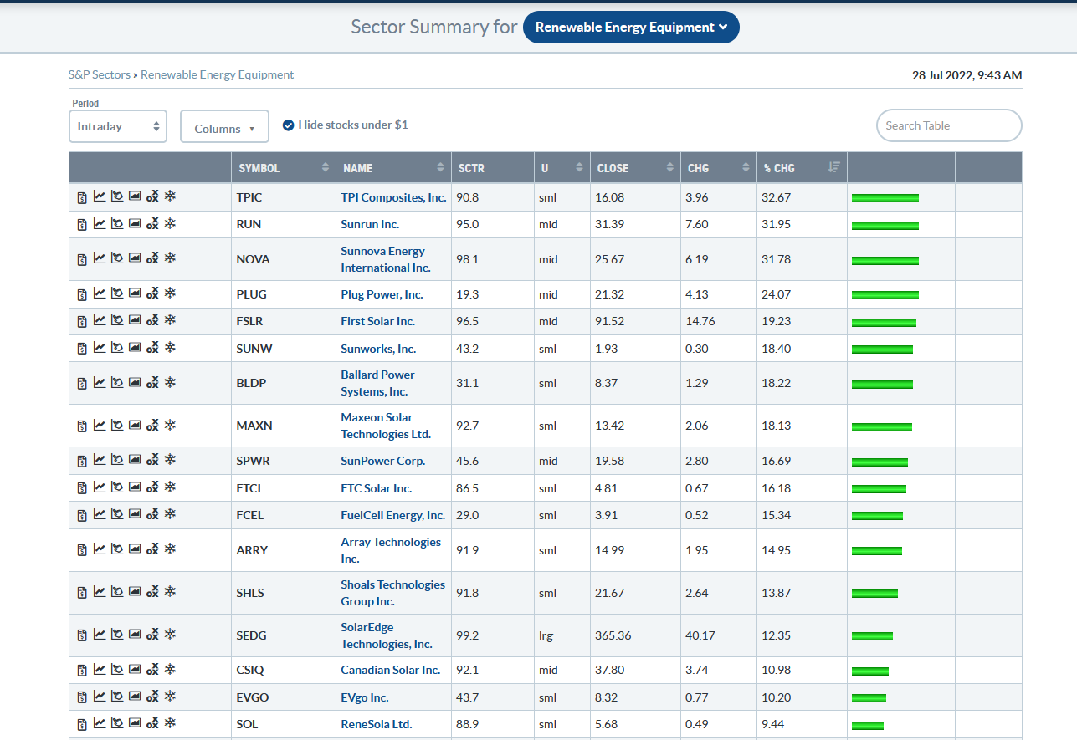Open seasonality snowflake icon for TPIC row
This screenshot has width=1077, height=740.
(x=170, y=197)
